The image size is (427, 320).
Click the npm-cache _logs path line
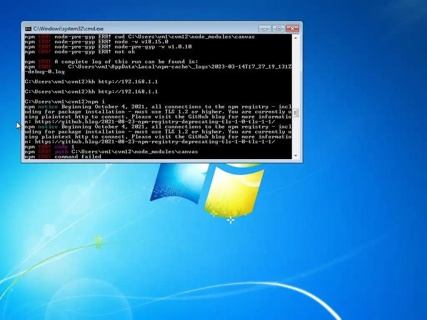(158, 67)
